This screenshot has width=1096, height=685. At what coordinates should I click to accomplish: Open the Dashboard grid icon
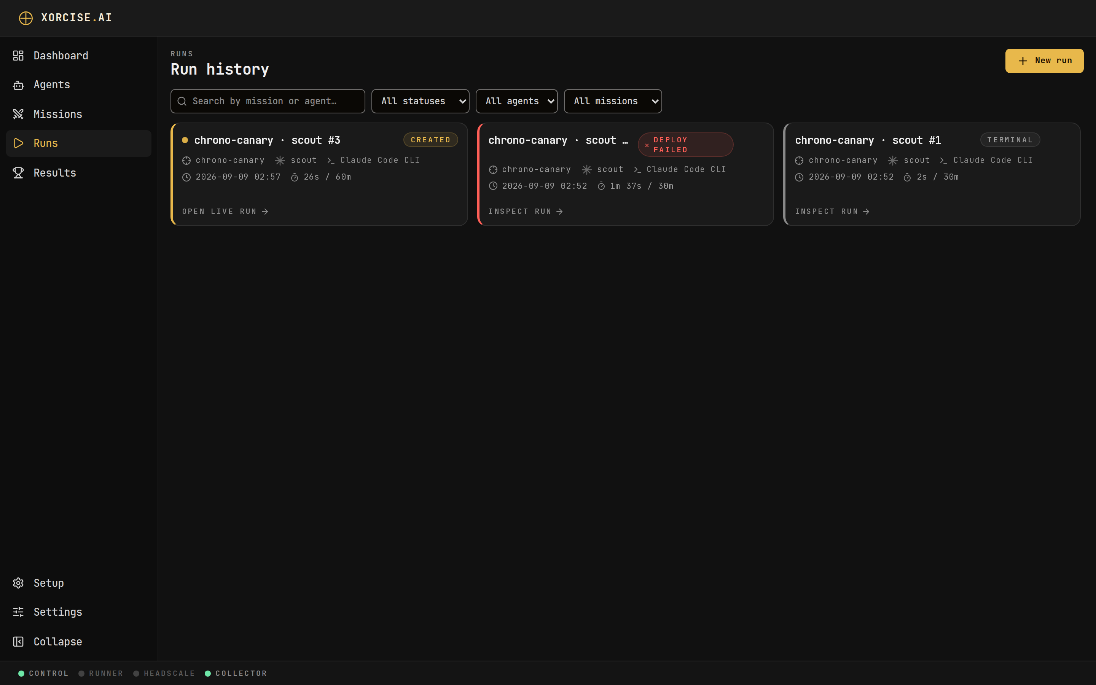[x=18, y=56]
